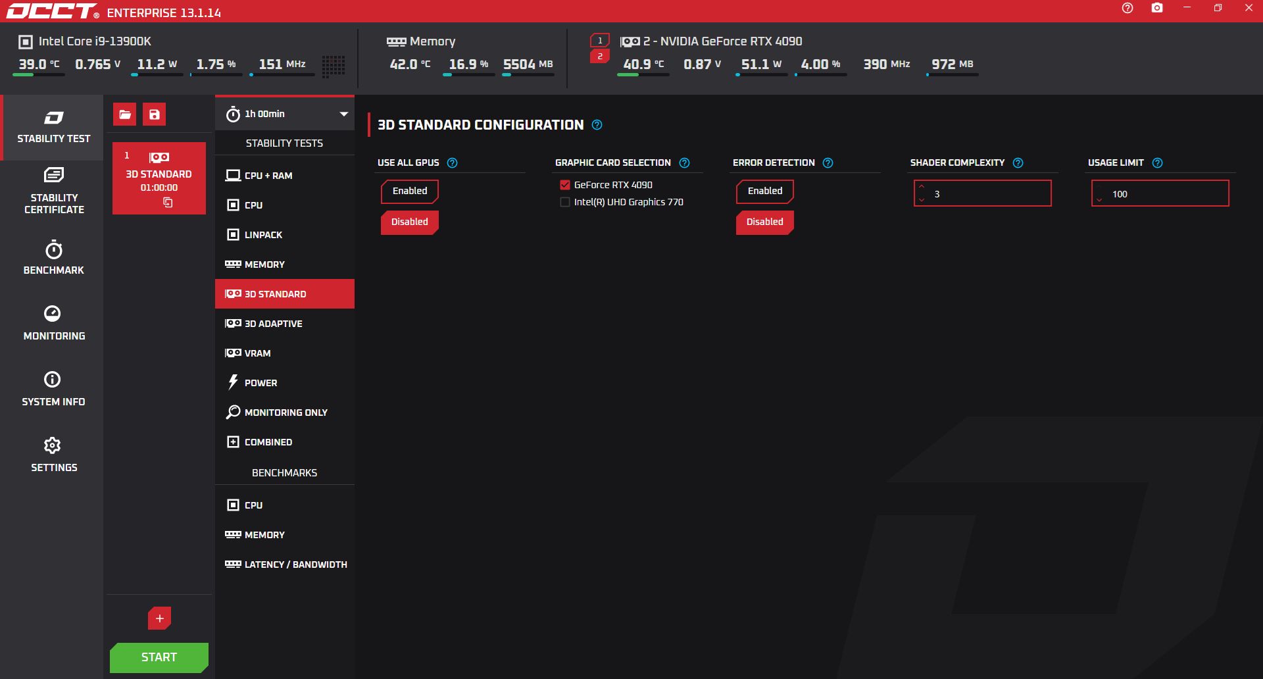Viewport: 1263px width, 679px height.
Task: Select the CPU + RAM stability test
Action: point(285,176)
